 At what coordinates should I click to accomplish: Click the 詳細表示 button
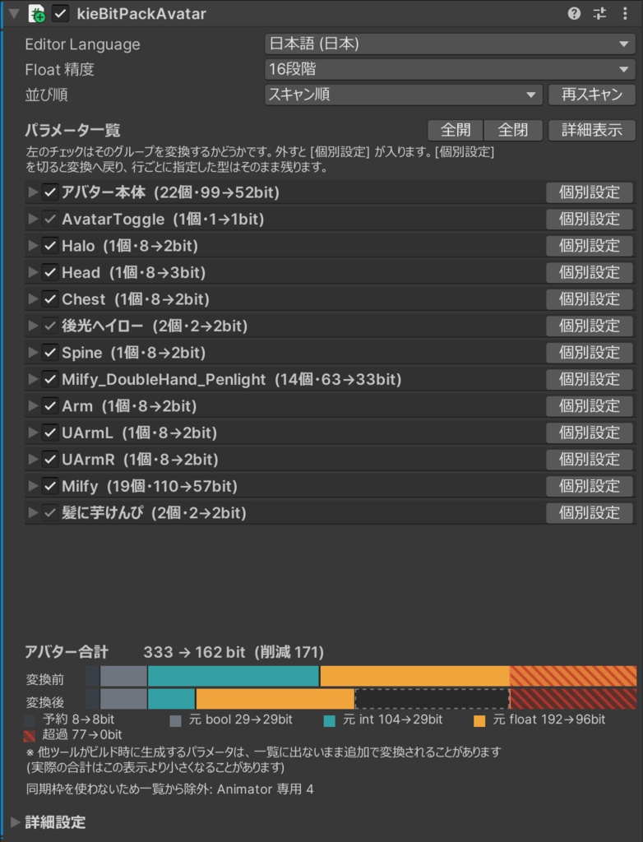pos(592,130)
